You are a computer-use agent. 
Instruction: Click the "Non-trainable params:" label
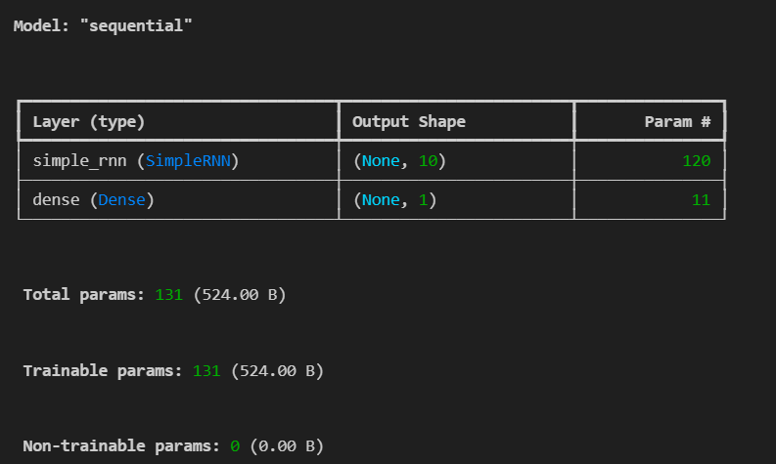point(122,446)
